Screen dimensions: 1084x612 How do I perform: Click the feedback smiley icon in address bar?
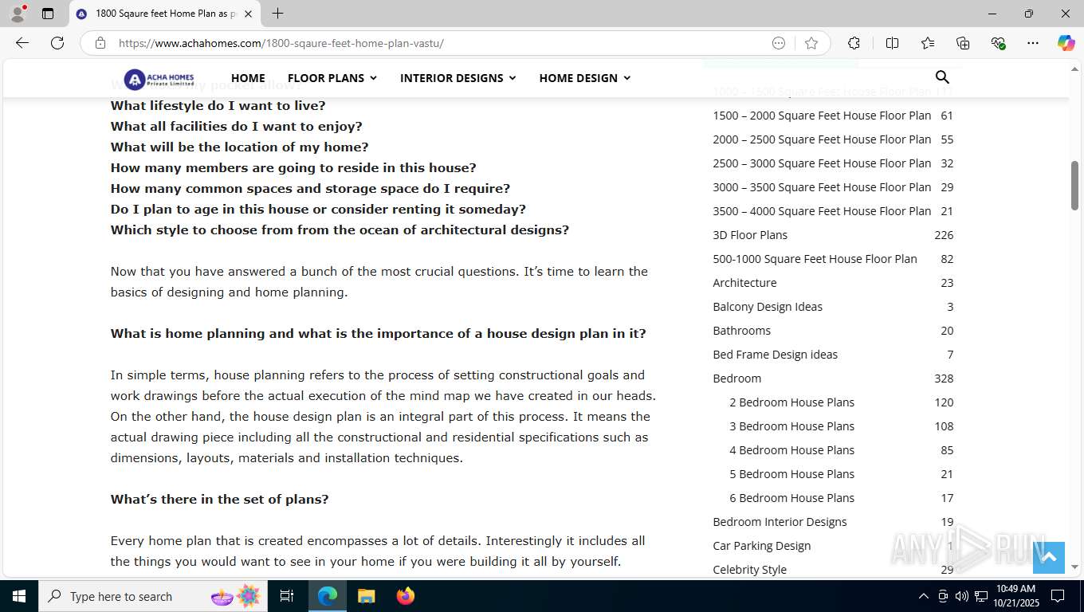tap(779, 43)
